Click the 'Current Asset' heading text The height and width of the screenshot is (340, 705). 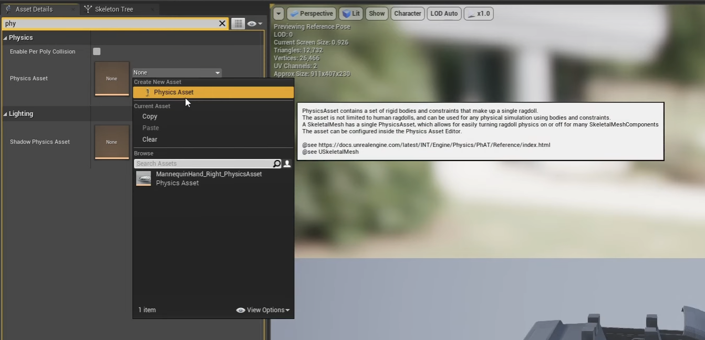(x=152, y=106)
